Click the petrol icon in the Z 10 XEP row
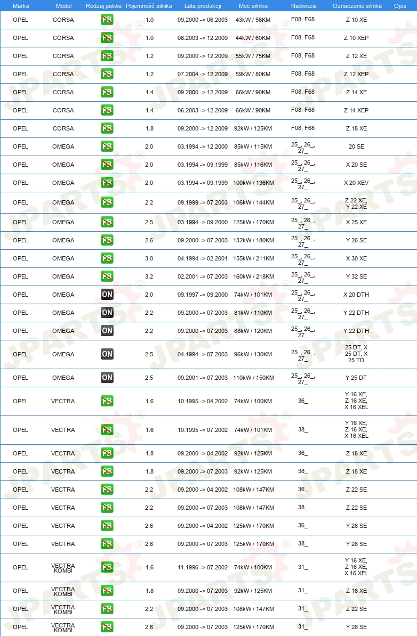 pos(107,38)
